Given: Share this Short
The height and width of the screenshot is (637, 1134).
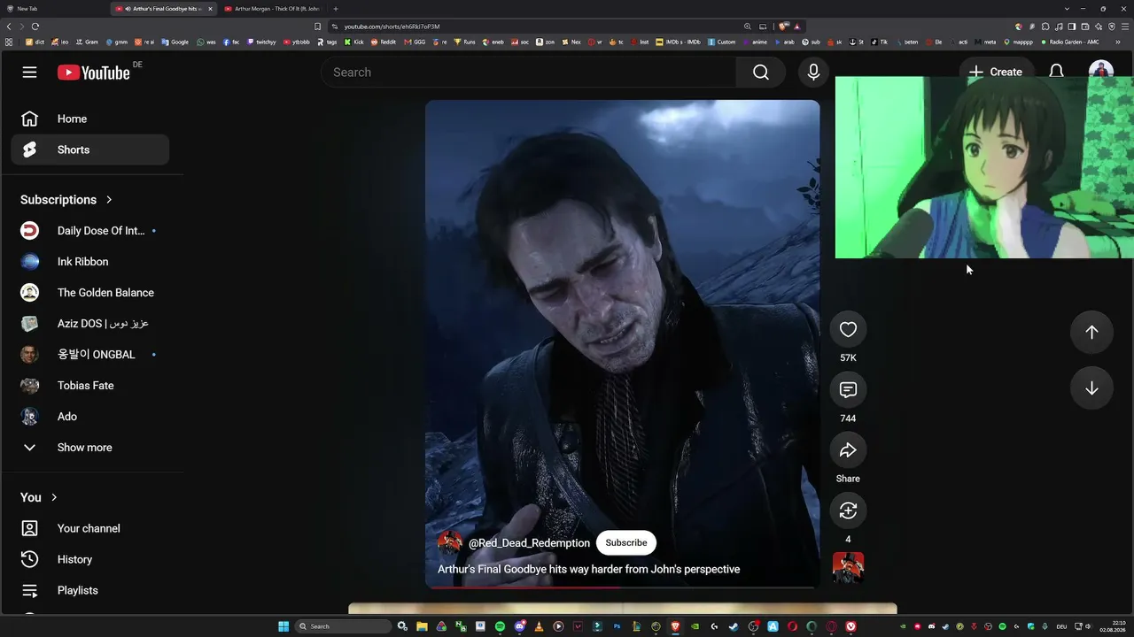Looking at the screenshot, I should (848, 450).
